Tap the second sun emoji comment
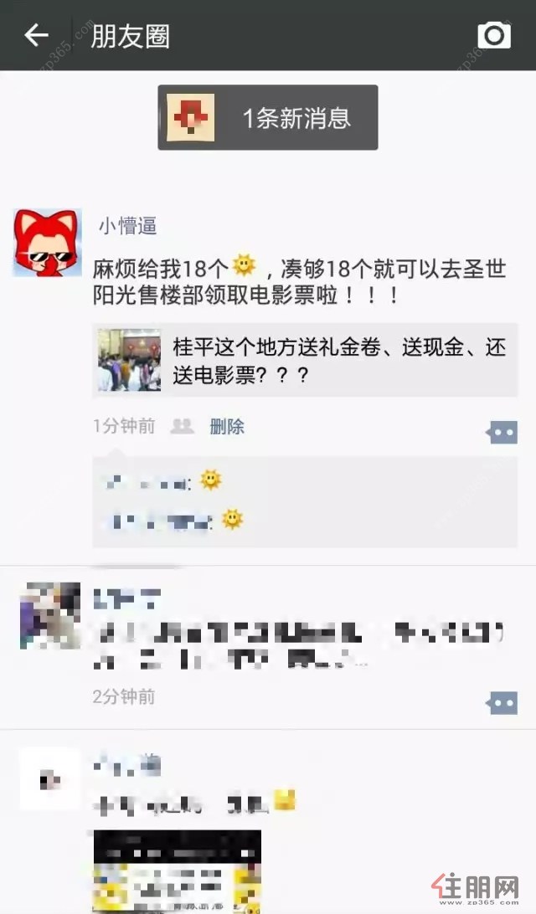This screenshot has width=536, height=914. pos(232,519)
